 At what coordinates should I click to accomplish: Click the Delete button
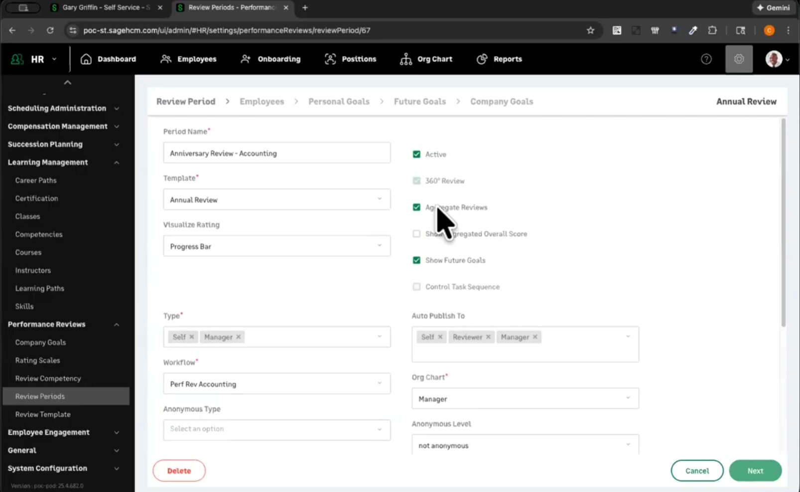click(179, 471)
